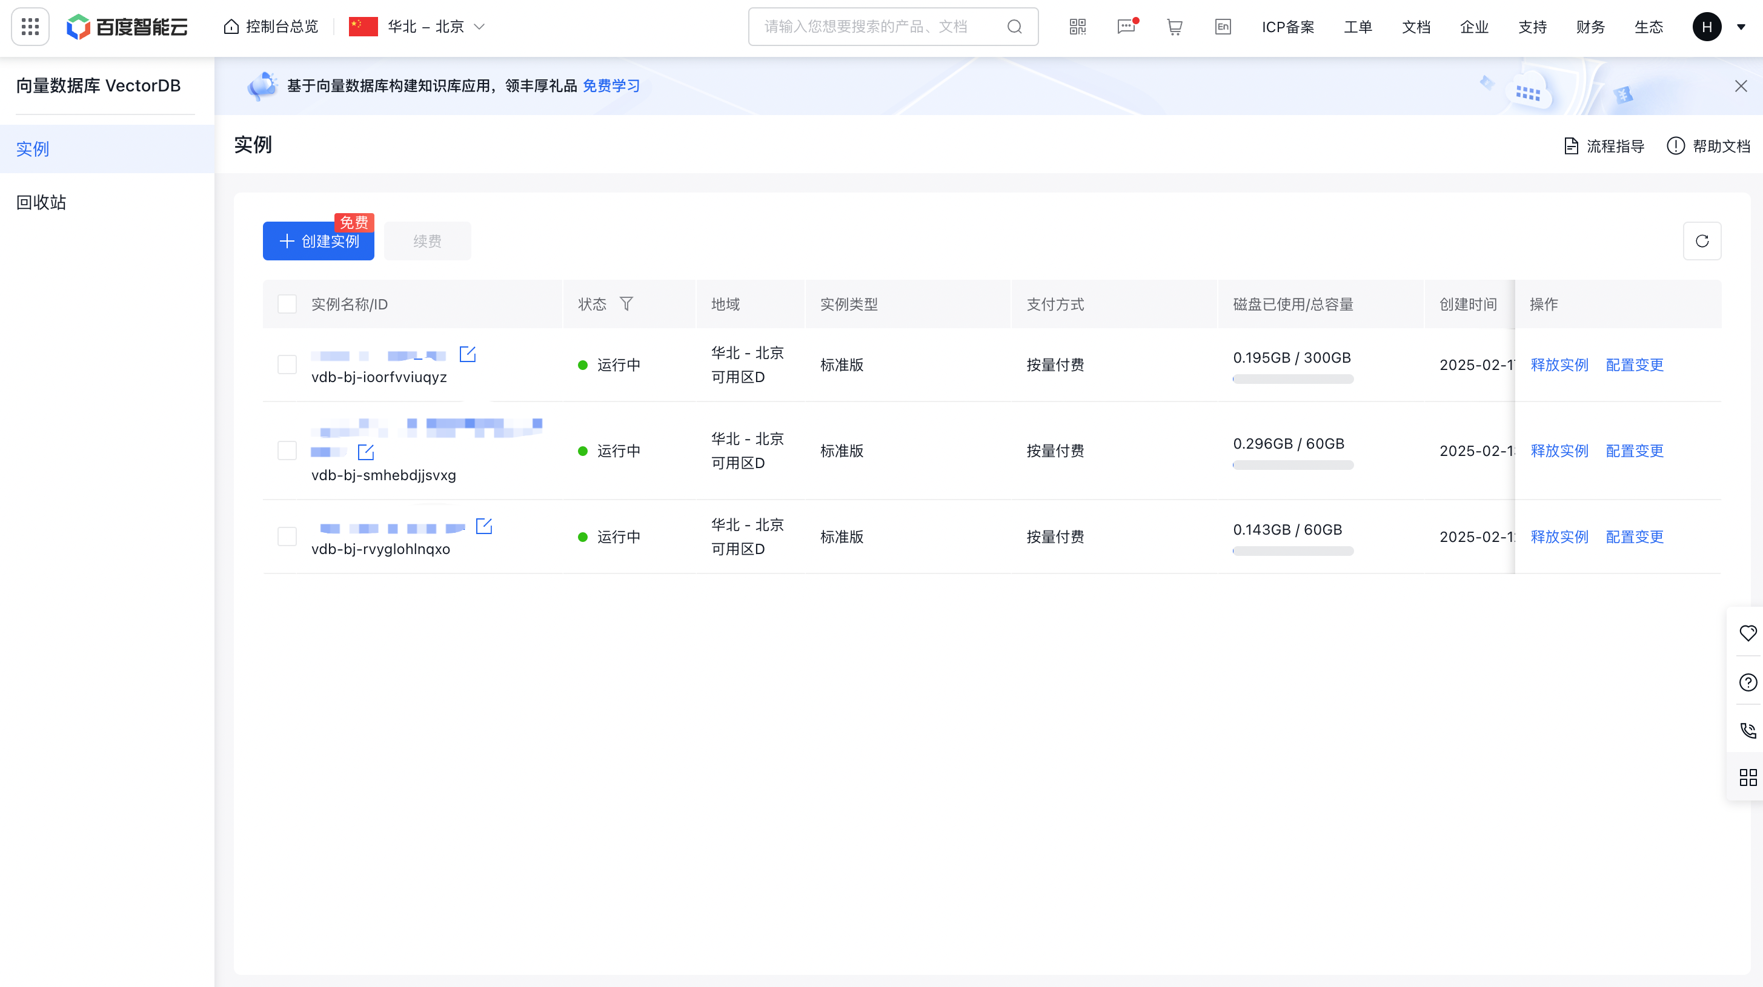Open the 财务 menu
This screenshot has width=1763, height=987.
coord(1590,27)
